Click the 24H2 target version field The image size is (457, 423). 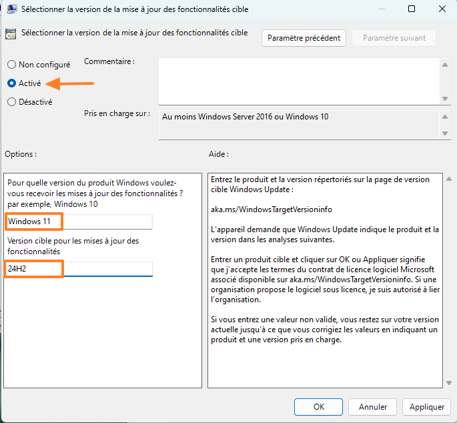[x=79, y=269]
